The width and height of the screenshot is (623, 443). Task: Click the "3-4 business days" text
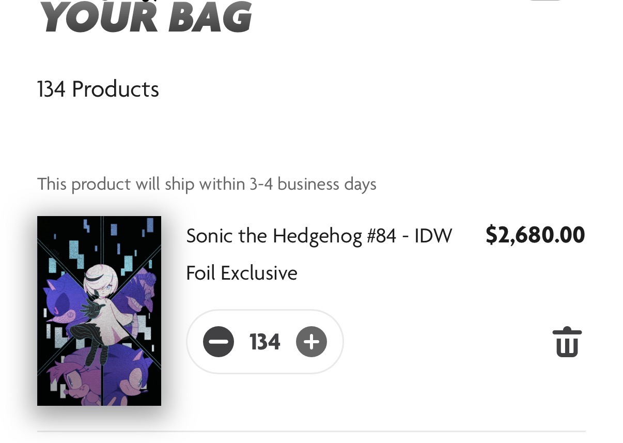[x=313, y=184]
